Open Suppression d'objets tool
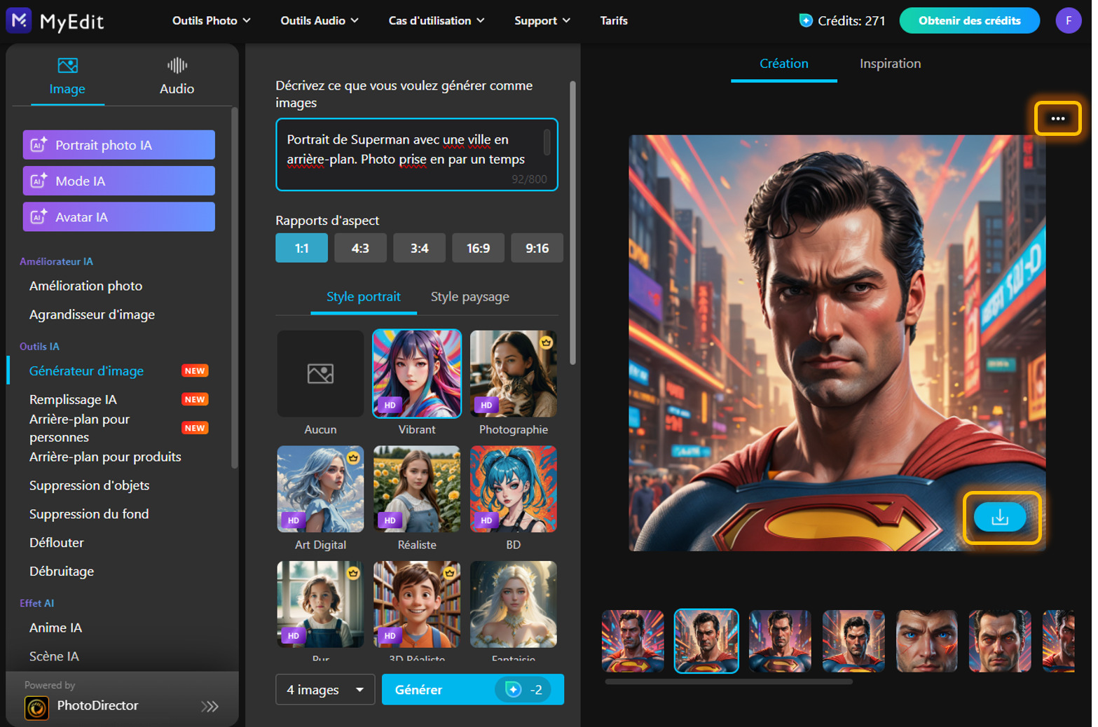 pyautogui.click(x=89, y=485)
